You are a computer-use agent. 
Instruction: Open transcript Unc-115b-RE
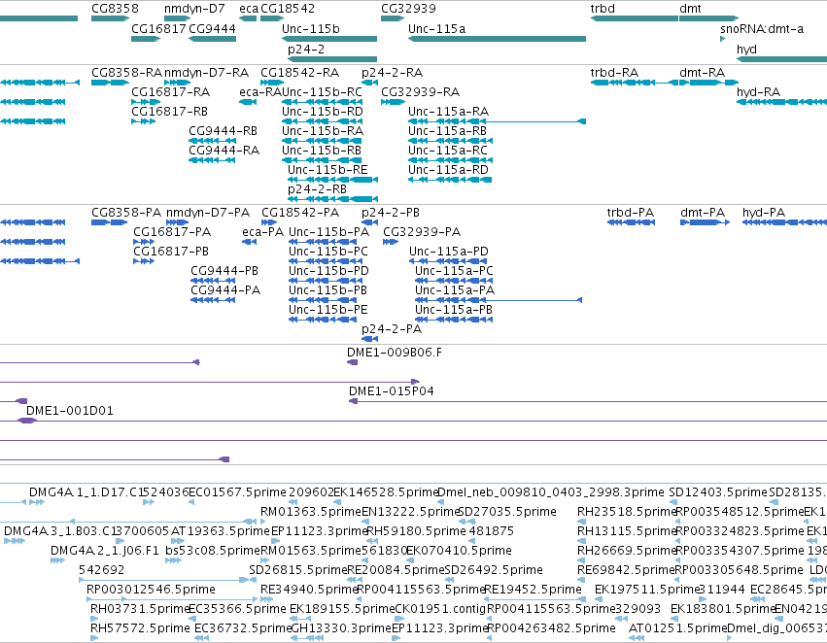point(327,170)
